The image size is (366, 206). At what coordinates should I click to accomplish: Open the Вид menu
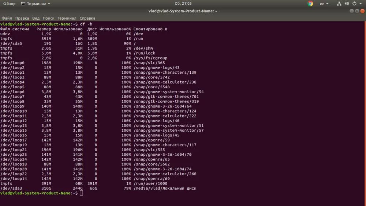[x=36, y=18]
